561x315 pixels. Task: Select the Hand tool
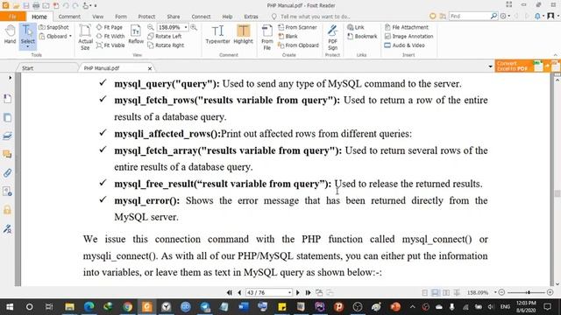point(10,35)
